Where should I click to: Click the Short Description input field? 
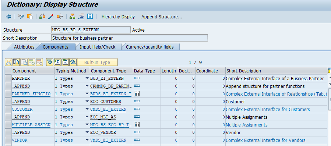coord(130,38)
